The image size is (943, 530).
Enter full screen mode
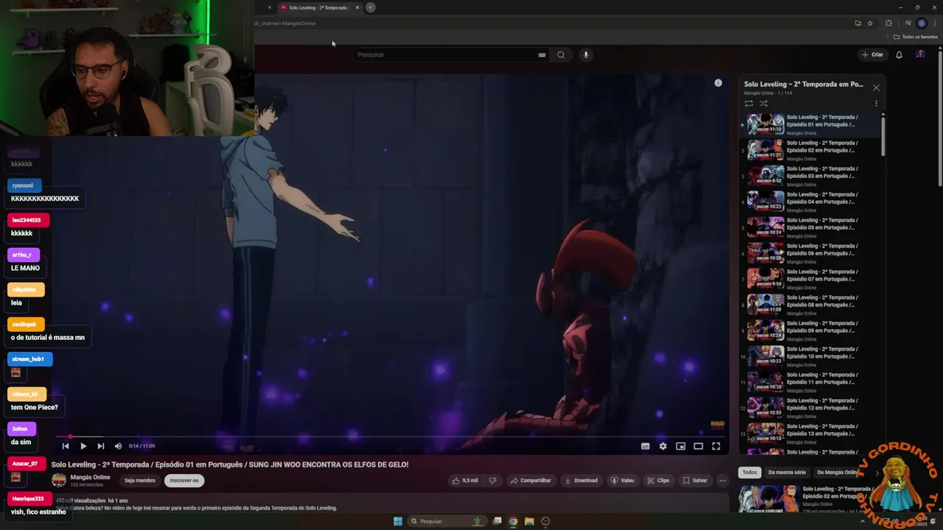(716, 446)
